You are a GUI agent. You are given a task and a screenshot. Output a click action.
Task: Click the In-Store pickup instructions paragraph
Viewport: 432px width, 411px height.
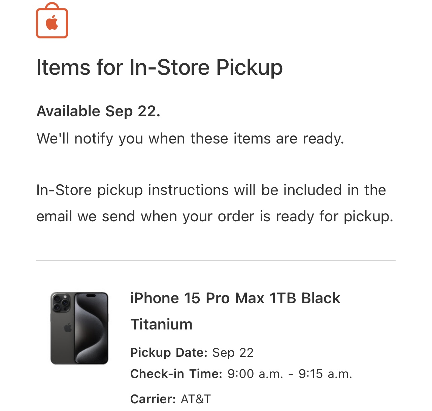pos(215,203)
